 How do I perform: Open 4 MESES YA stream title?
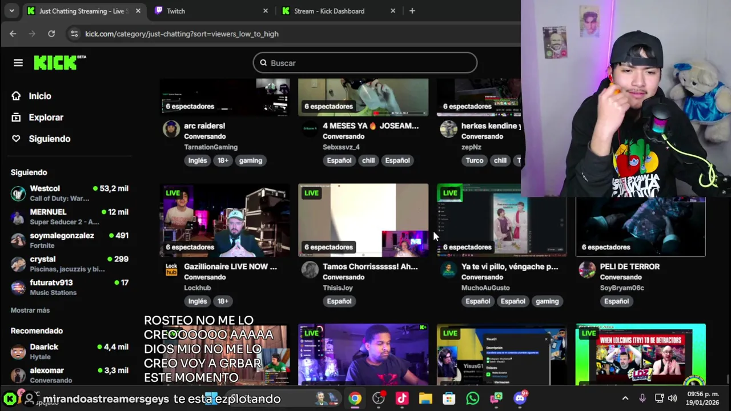click(371, 126)
